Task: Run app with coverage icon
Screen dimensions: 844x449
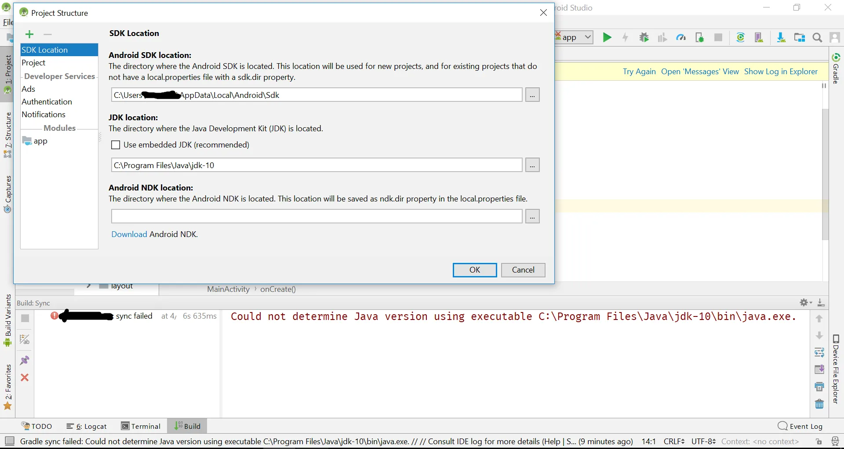Action: pyautogui.click(x=662, y=37)
